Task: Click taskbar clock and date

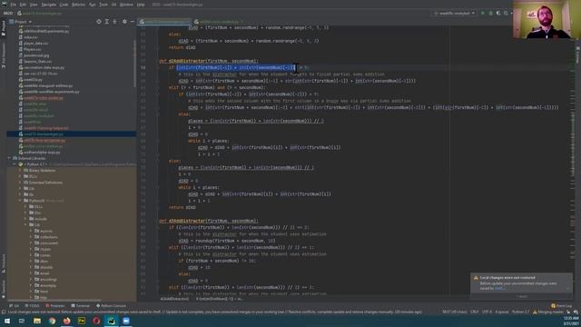Action: click(x=571, y=321)
